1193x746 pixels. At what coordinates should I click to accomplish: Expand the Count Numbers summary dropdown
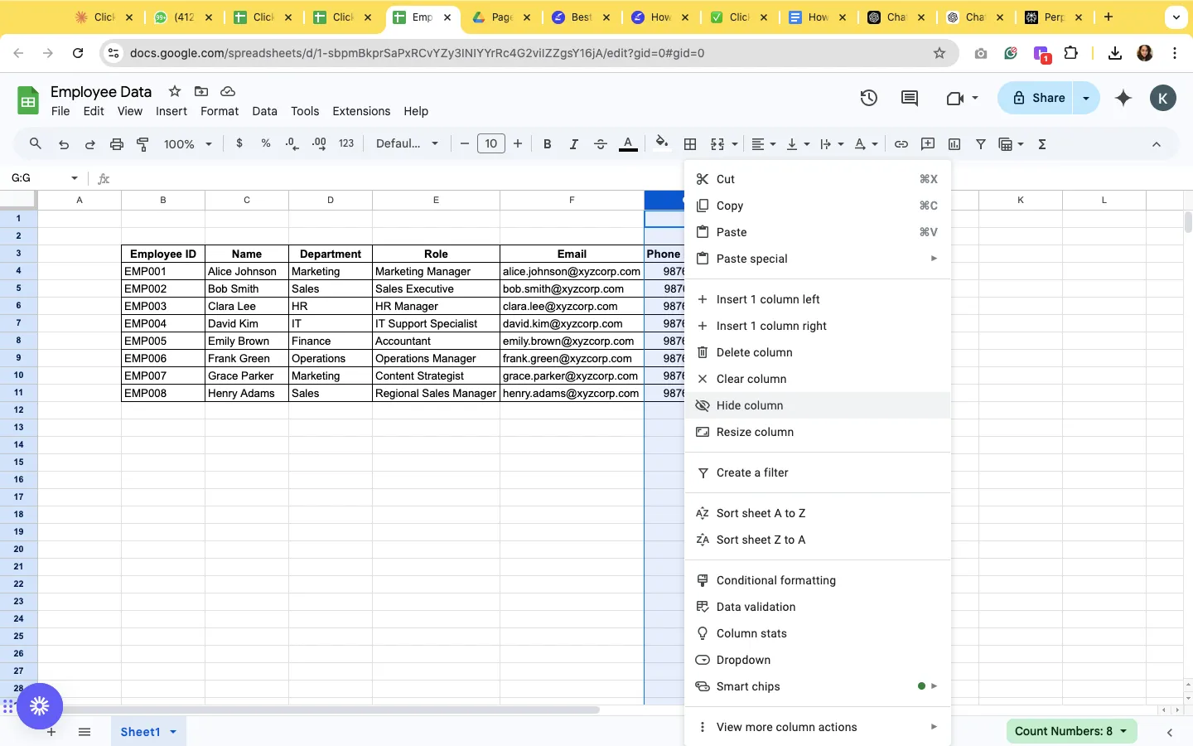click(1071, 731)
